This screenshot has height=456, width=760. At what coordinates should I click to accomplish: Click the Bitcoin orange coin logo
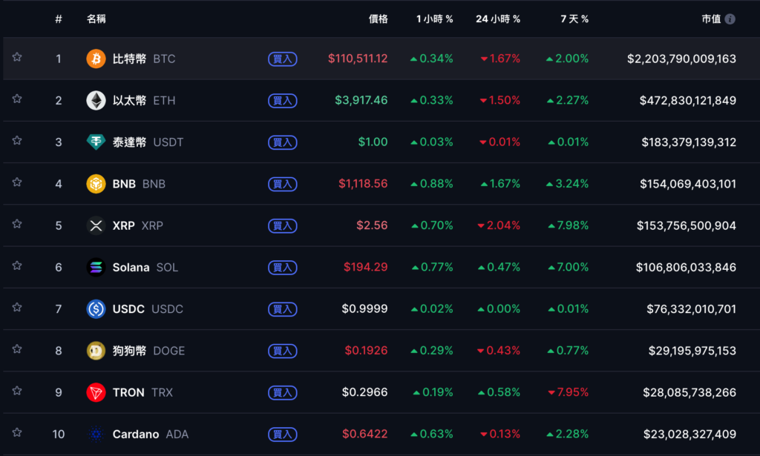pos(96,59)
